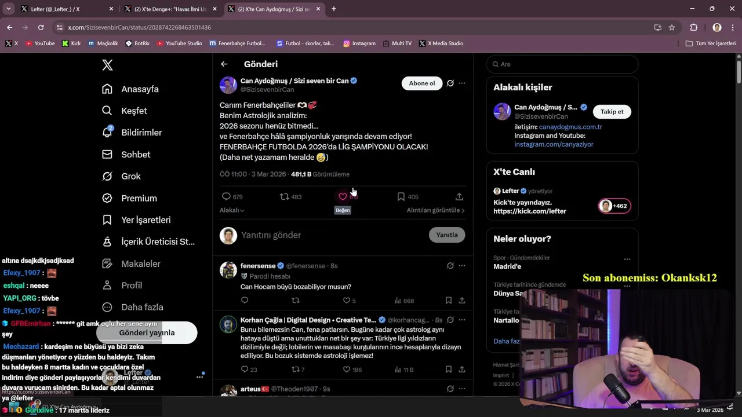Expand Alakalı sort dropdown
Viewport: 742px width, 417px height.
[232, 210]
